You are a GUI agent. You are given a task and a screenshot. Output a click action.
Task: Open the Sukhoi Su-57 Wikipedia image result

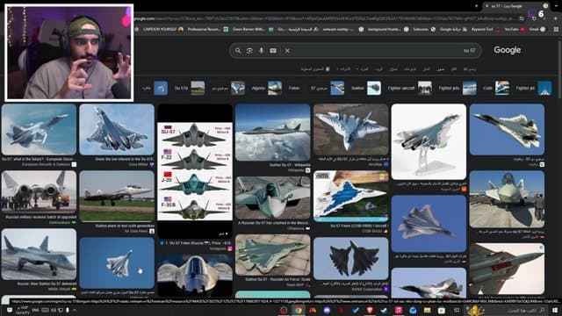tap(273, 133)
